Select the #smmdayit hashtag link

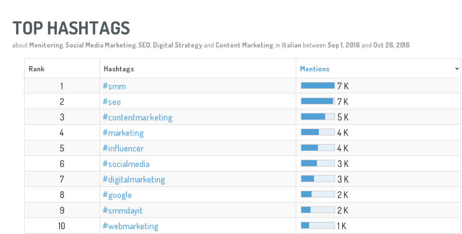122,211
